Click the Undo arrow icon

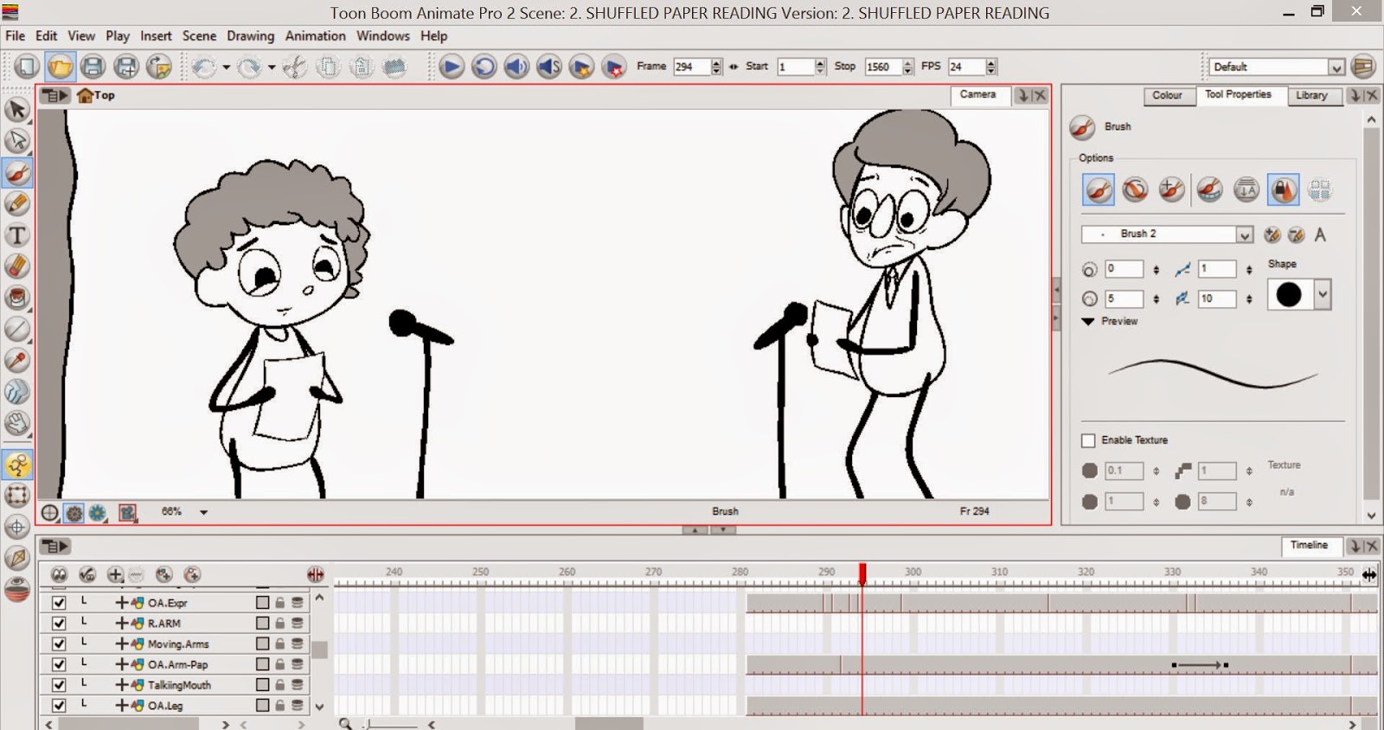pyautogui.click(x=204, y=67)
